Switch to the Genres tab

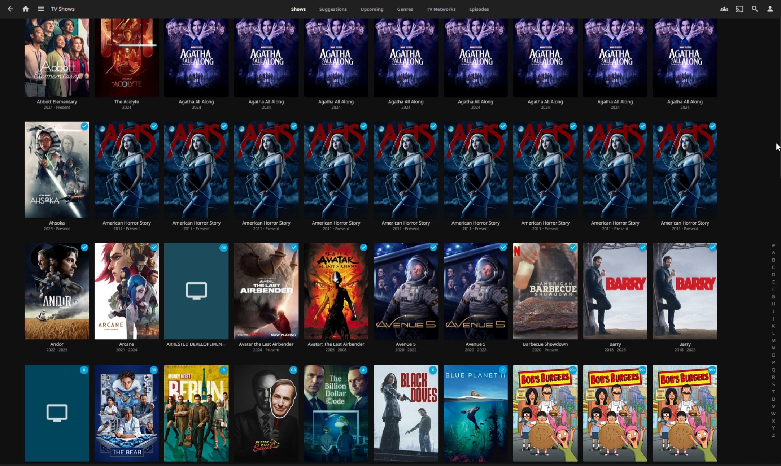[x=405, y=9]
